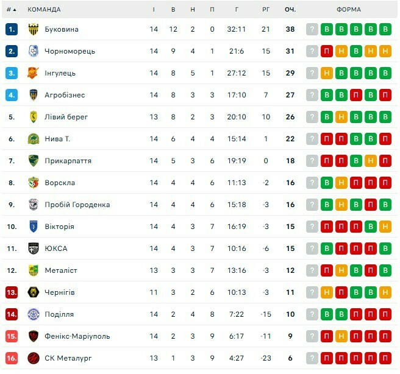
Task: Click Буковина's gray upcoming match question badge
Action: click(x=312, y=29)
